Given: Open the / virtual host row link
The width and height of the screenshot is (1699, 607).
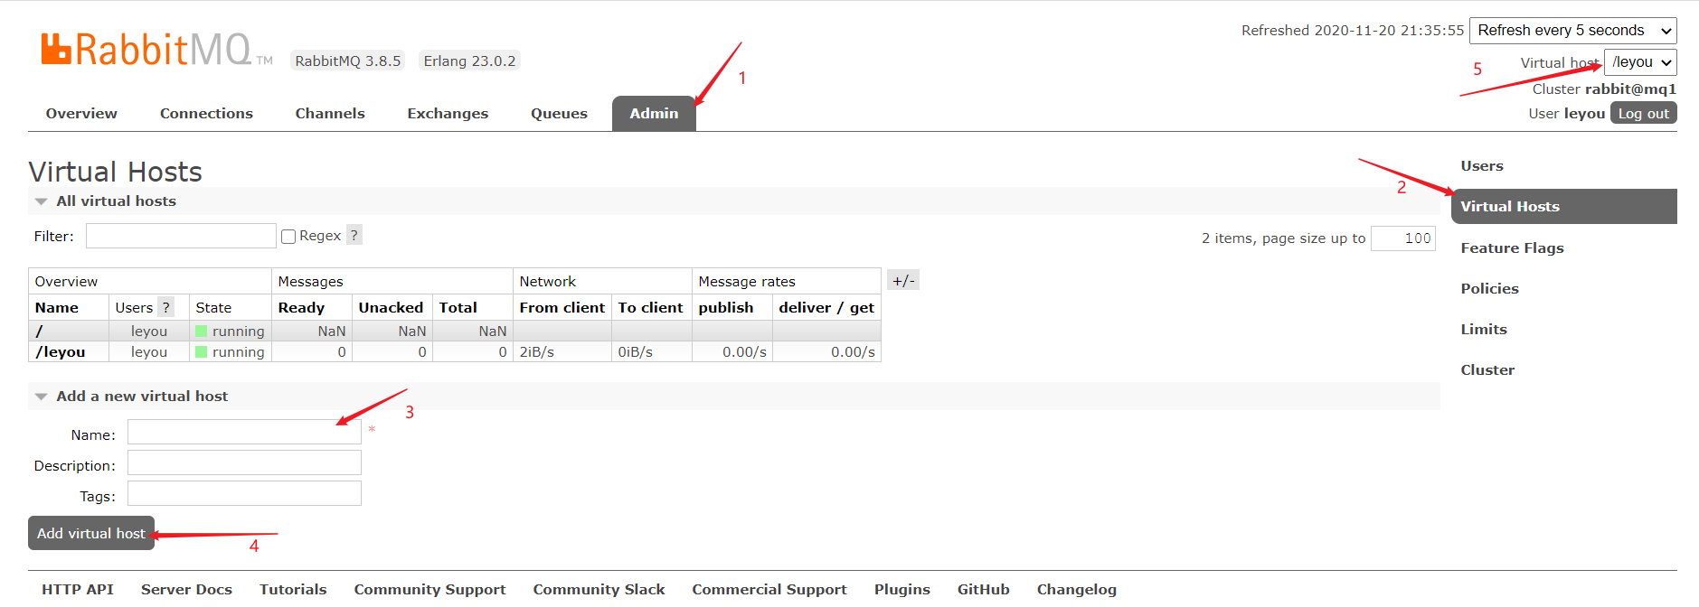Looking at the screenshot, I should pyautogui.click(x=39, y=332).
